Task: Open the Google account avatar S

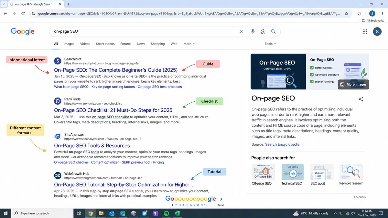Action: tap(377, 32)
